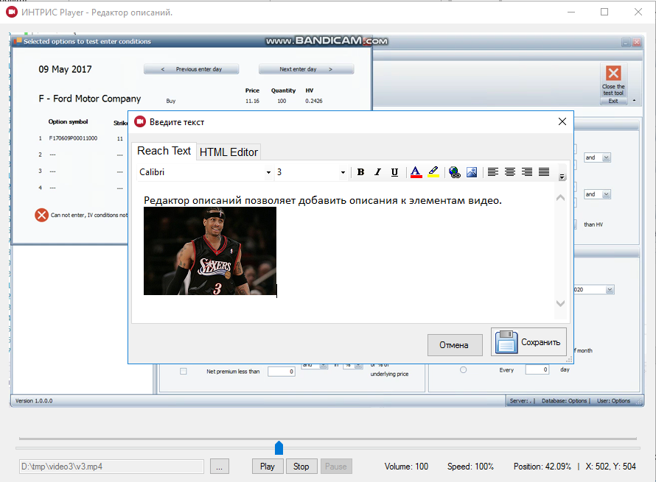Minimize the ИНТРИС Player window
Viewport: 656px width, 482px height.
(571, 12)
